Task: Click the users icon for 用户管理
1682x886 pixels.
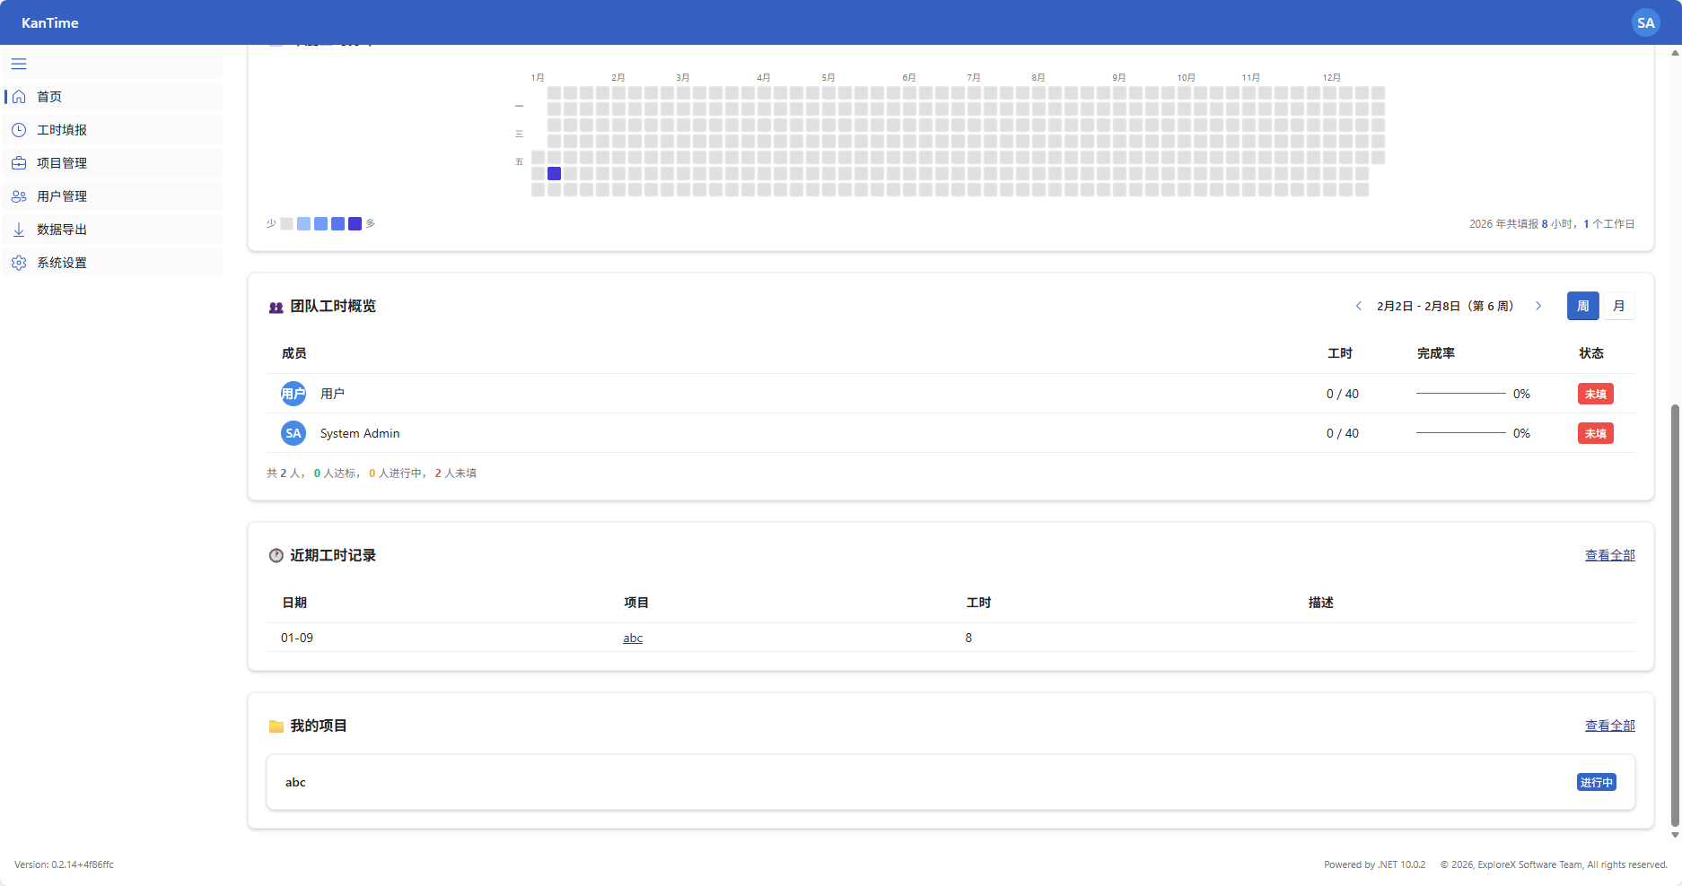Action: (x=19, y=196)
